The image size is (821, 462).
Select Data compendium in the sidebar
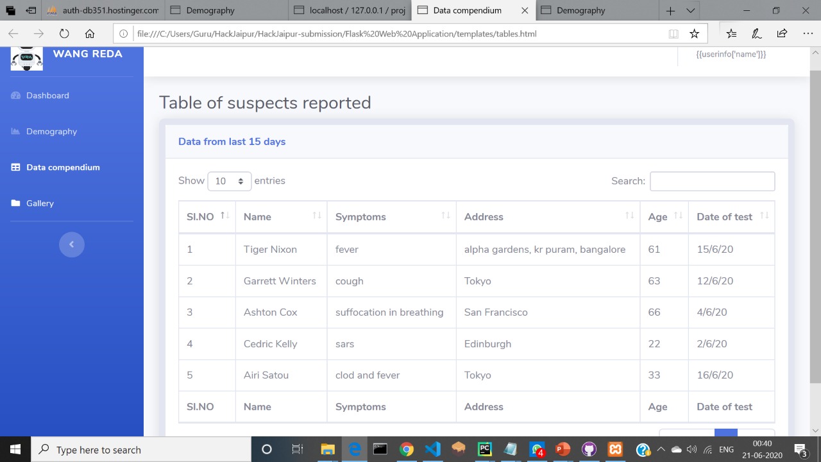click(55, 167)
